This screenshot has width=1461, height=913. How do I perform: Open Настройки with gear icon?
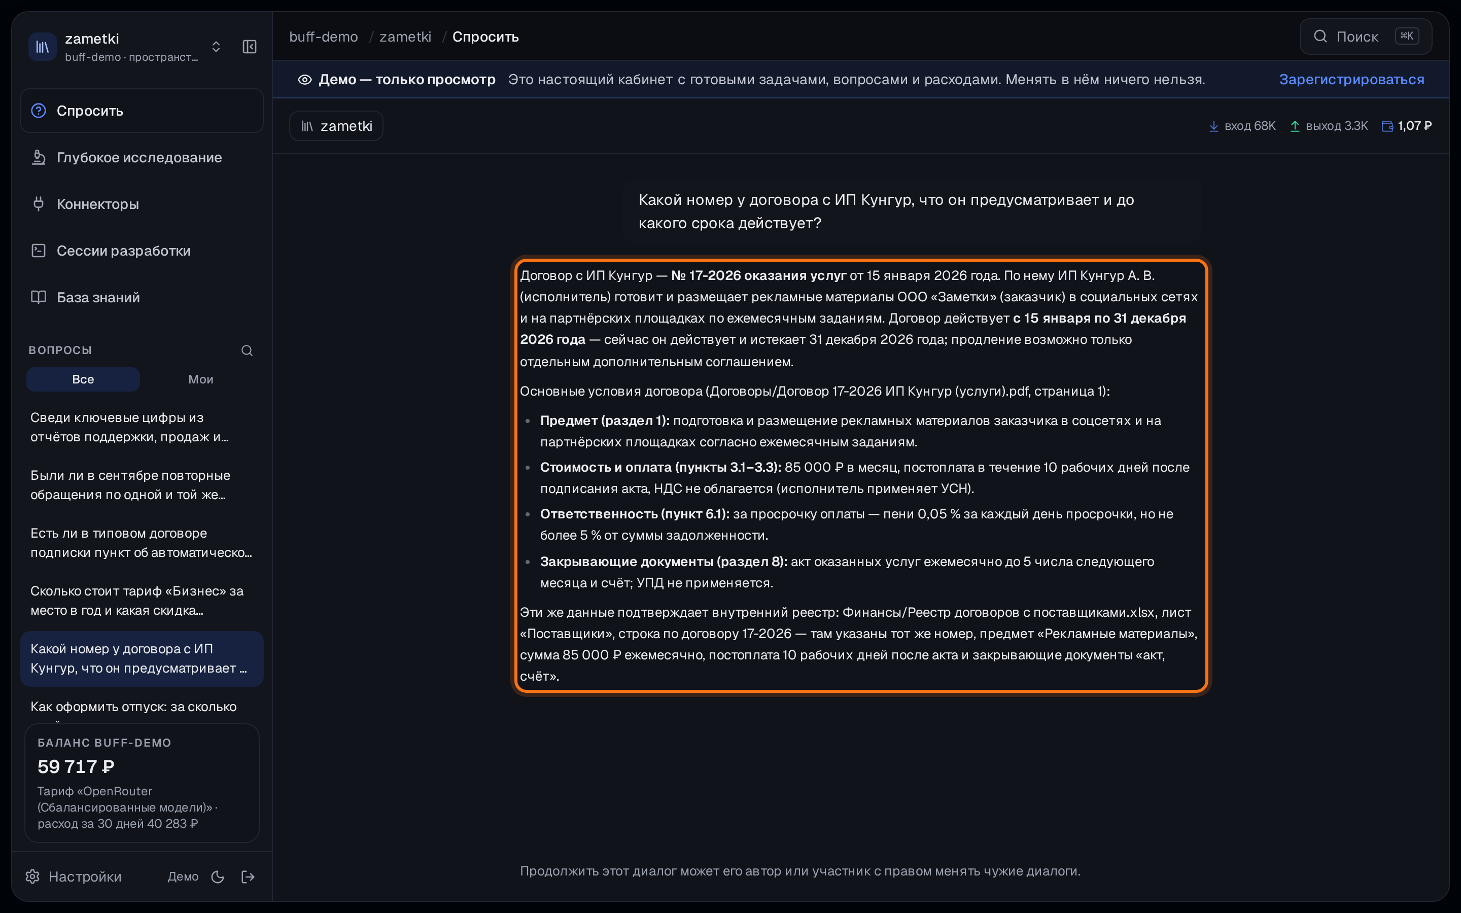(x=73, y=877)
